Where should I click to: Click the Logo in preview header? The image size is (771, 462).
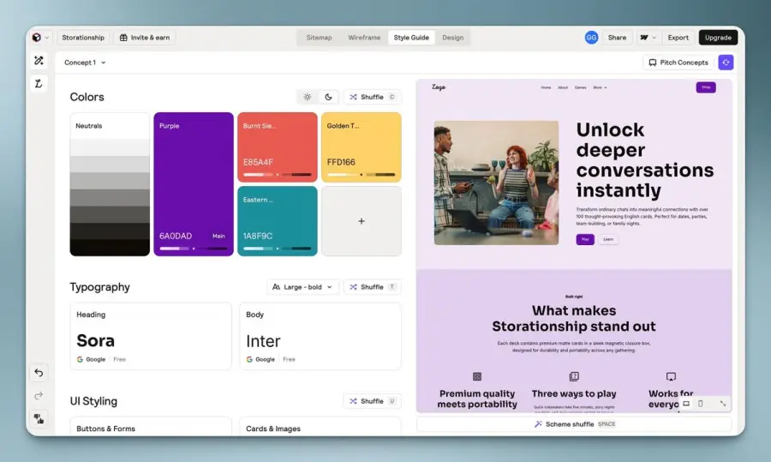439,87
